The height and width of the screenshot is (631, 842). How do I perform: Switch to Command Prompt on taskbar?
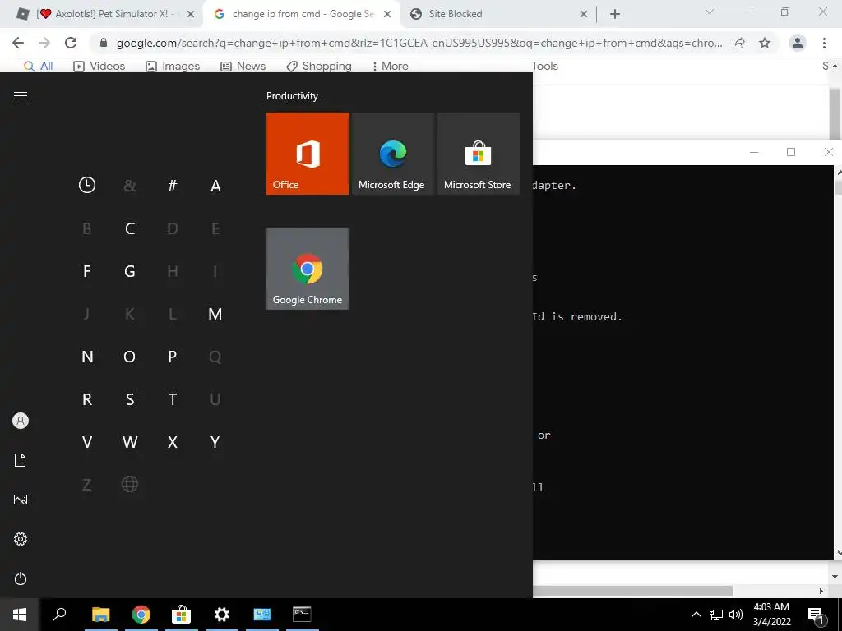pyautogui.click(x=303, y=615)
